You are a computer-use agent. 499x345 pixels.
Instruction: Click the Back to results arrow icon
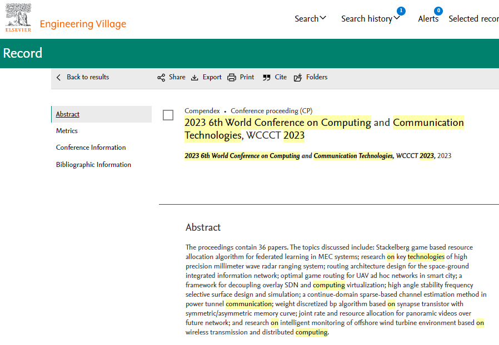[x=58, y=77]
